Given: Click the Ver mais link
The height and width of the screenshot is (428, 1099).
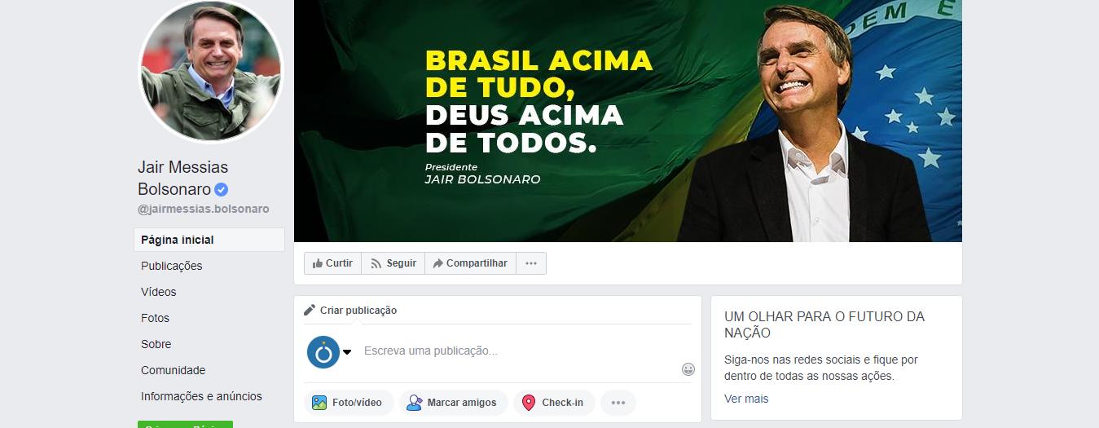Looking at the screenshot, I should (746, 399).
